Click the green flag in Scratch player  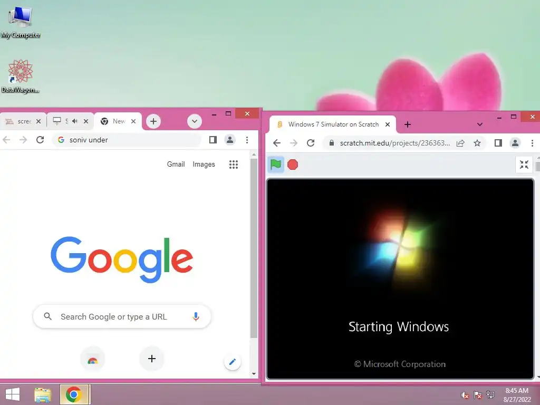pyautogui.click(x=276, y=165)
